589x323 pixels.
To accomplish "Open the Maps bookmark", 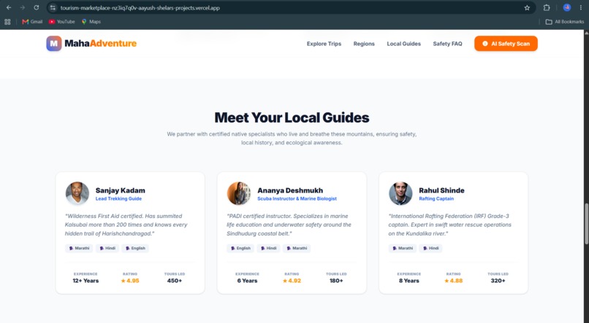I will pos(91,22).
